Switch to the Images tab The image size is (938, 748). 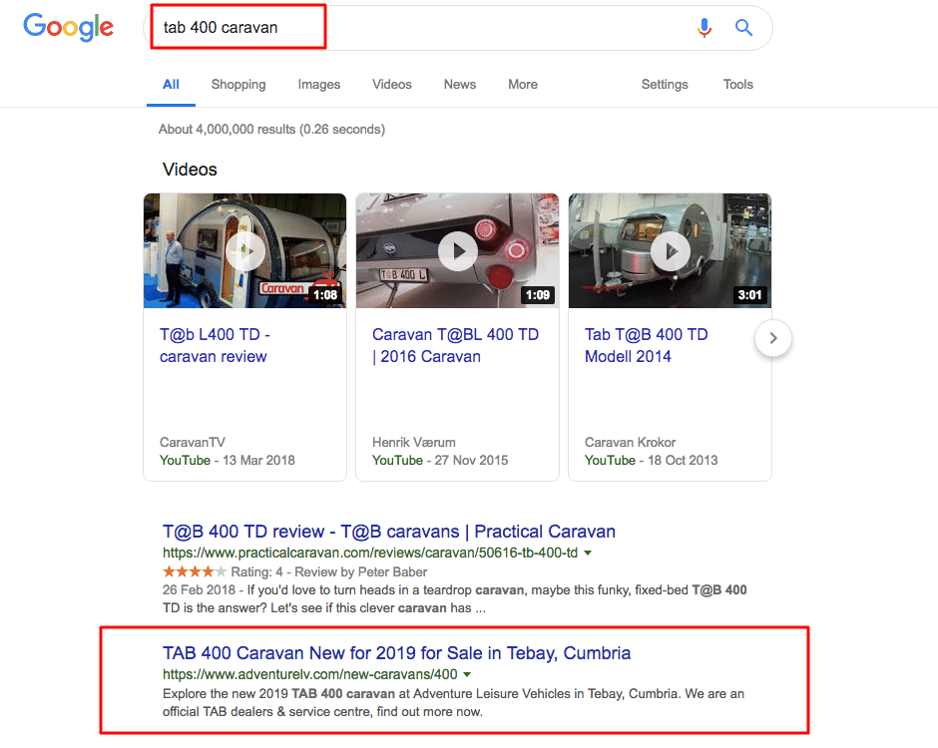pyautogui.click(x=319, y=85)
